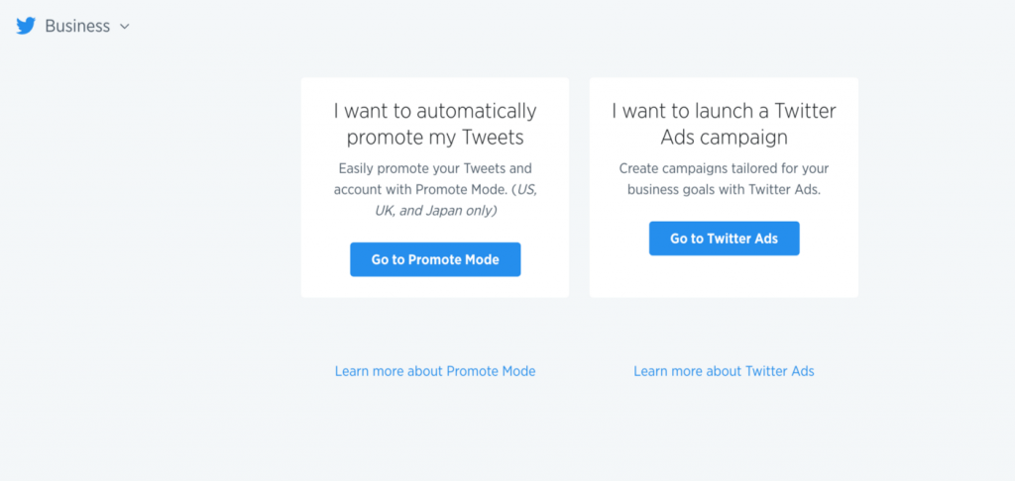This screenshot has height=481, width=1015.
Task: Open Learn more about Promote Mode link
Action: point(435,371)
